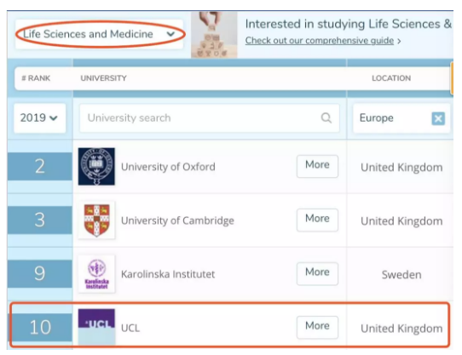This screenshot has height=355, width=462.
Task: Click the LOCATION column header
Action: point(391,78)
